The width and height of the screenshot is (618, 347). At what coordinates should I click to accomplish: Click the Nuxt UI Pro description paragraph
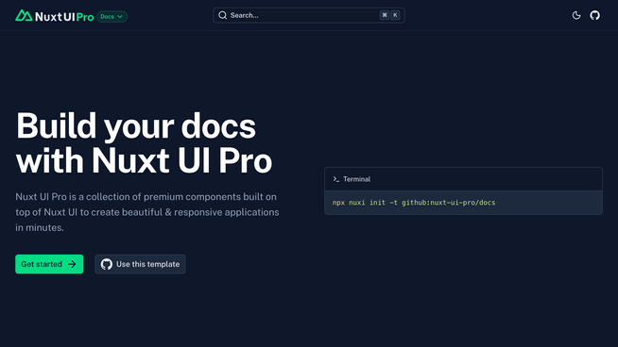147,212
